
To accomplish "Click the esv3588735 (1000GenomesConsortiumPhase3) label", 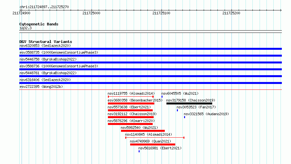I will (x=59, y=52).
